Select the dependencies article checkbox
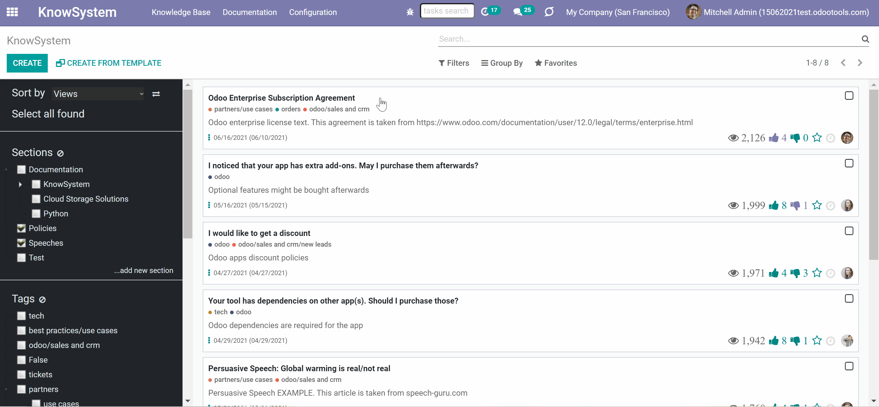Image resolution: width=879 pixels, height=407 pixels. tap(849, 299)
